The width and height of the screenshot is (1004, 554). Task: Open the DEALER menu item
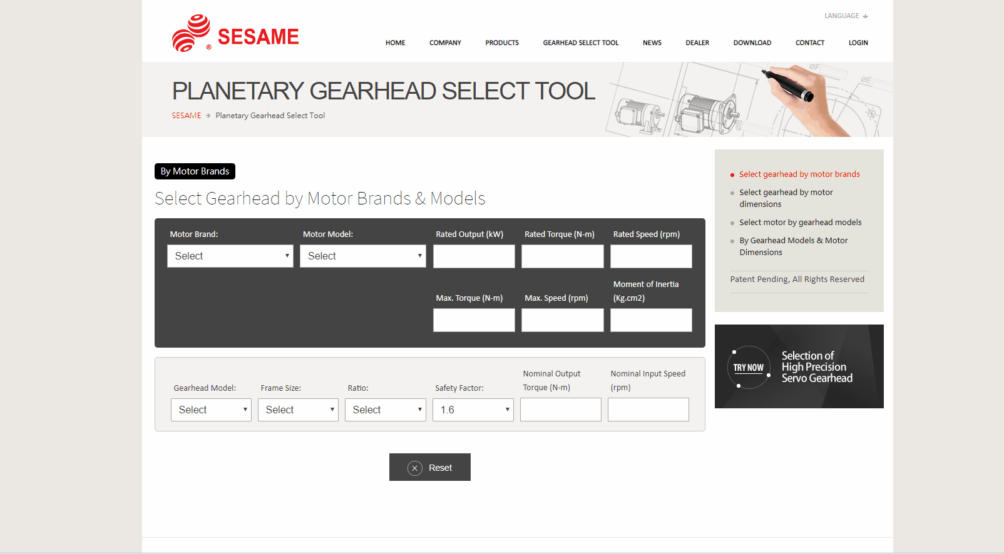tap(697, 43)
